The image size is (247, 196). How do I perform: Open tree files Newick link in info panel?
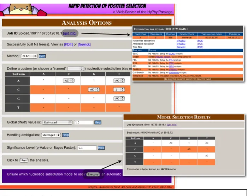[x=181, y=47]
